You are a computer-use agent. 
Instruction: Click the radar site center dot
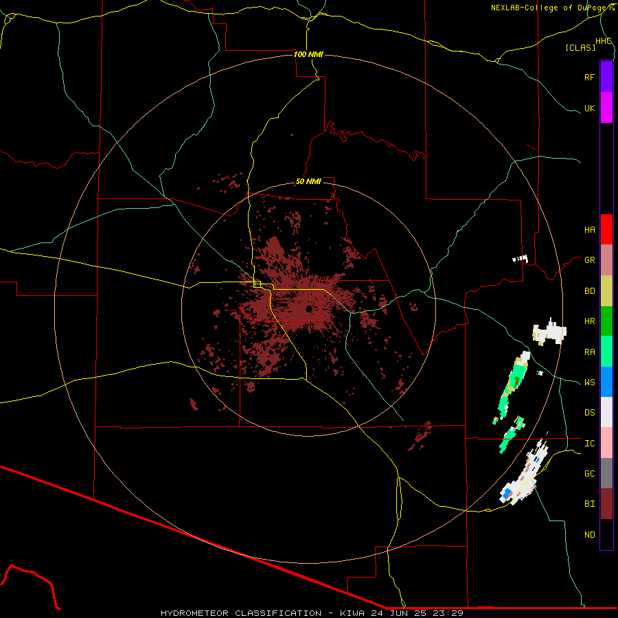click(308, 309)
